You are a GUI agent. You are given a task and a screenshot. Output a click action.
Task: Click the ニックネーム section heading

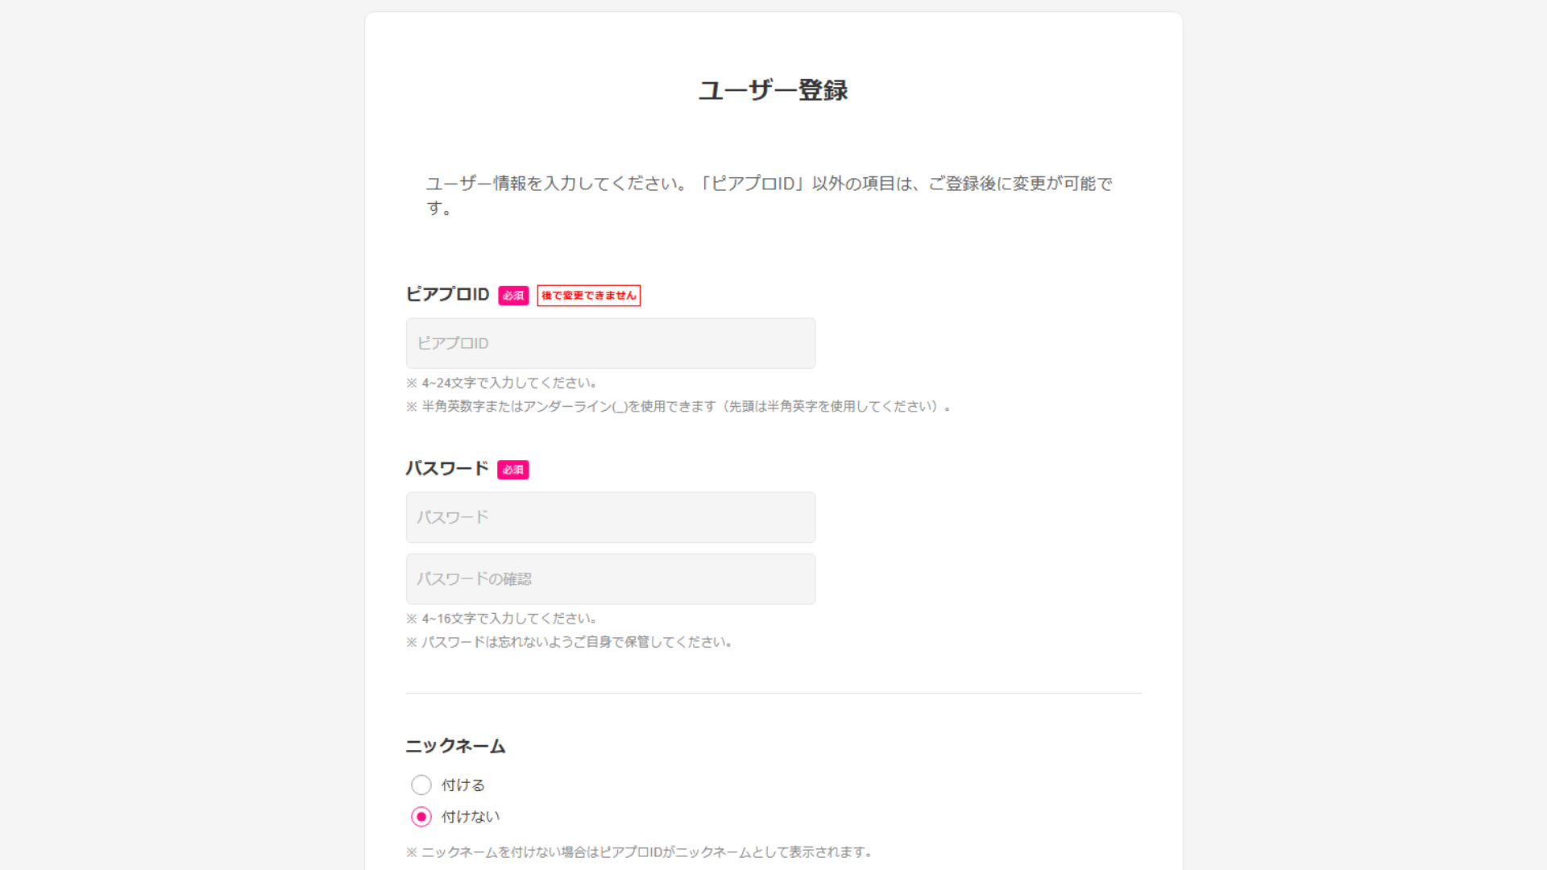coord(455,746)
